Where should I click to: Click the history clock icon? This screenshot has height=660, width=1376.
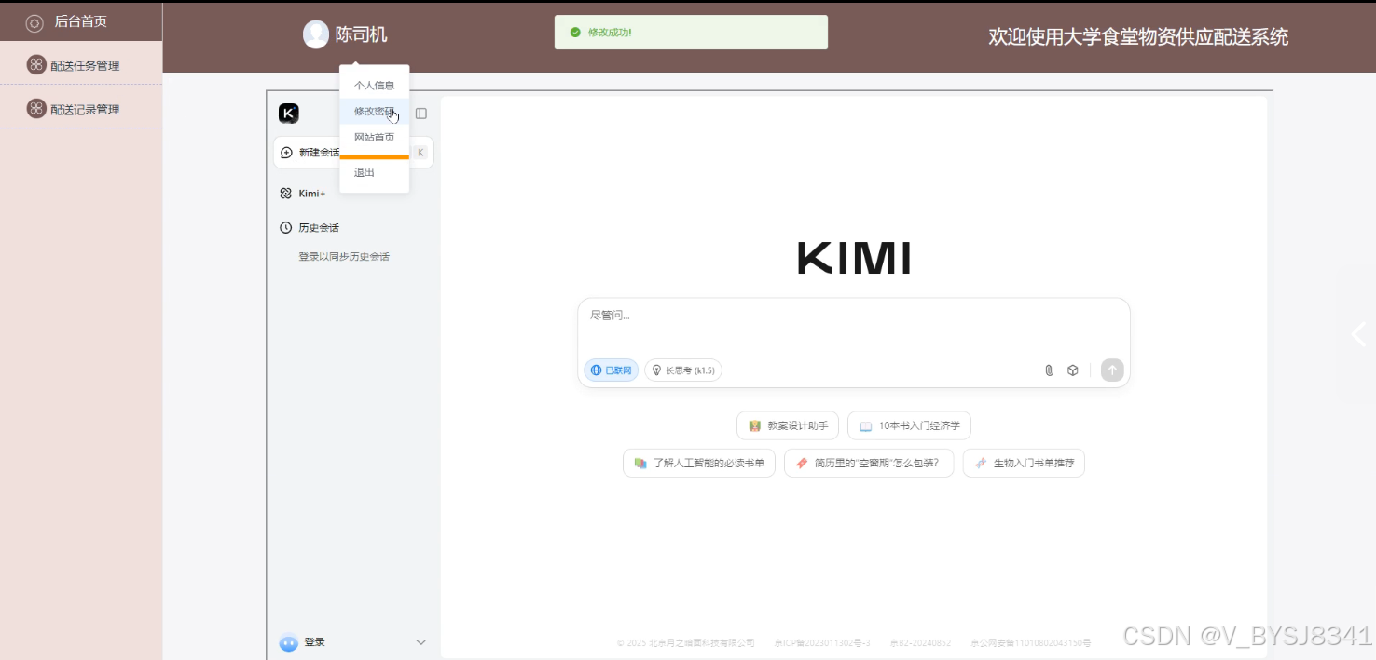[286, 228]
